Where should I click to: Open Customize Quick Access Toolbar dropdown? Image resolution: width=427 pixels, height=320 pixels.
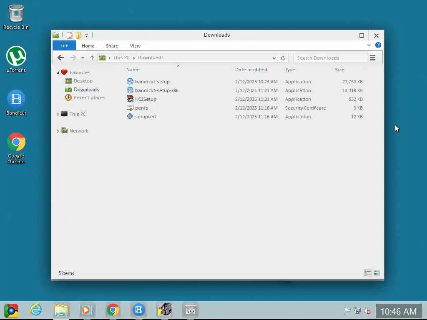coord(86,36)
